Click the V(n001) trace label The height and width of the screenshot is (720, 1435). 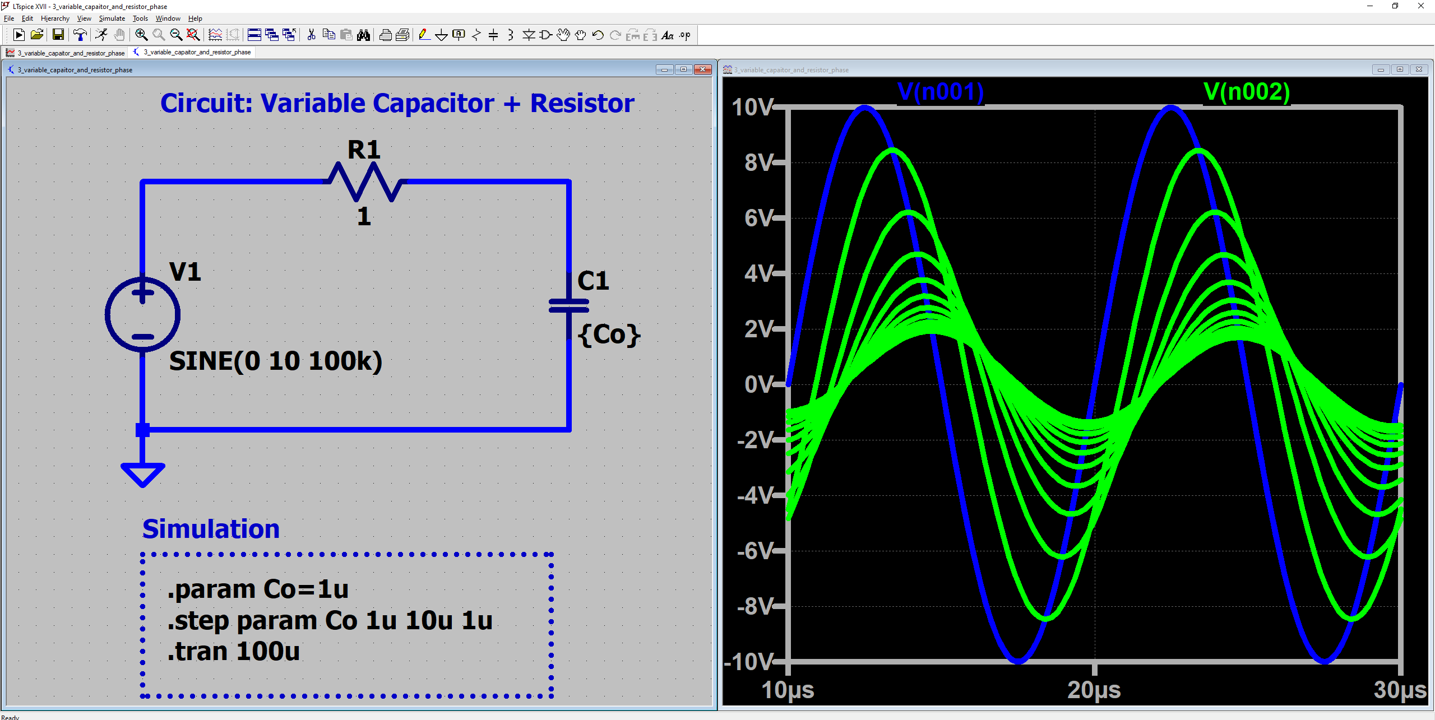point(940,92)
